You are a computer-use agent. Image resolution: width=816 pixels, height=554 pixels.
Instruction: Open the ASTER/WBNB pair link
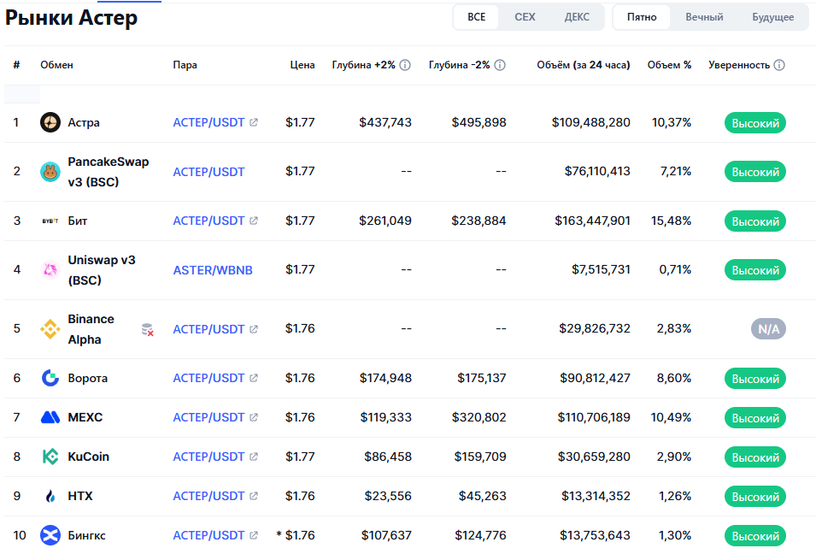(x=213, y=270)
